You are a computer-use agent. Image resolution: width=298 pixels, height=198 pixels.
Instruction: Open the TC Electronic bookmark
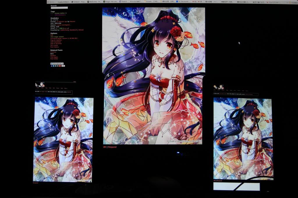click(x=183, y=1)
